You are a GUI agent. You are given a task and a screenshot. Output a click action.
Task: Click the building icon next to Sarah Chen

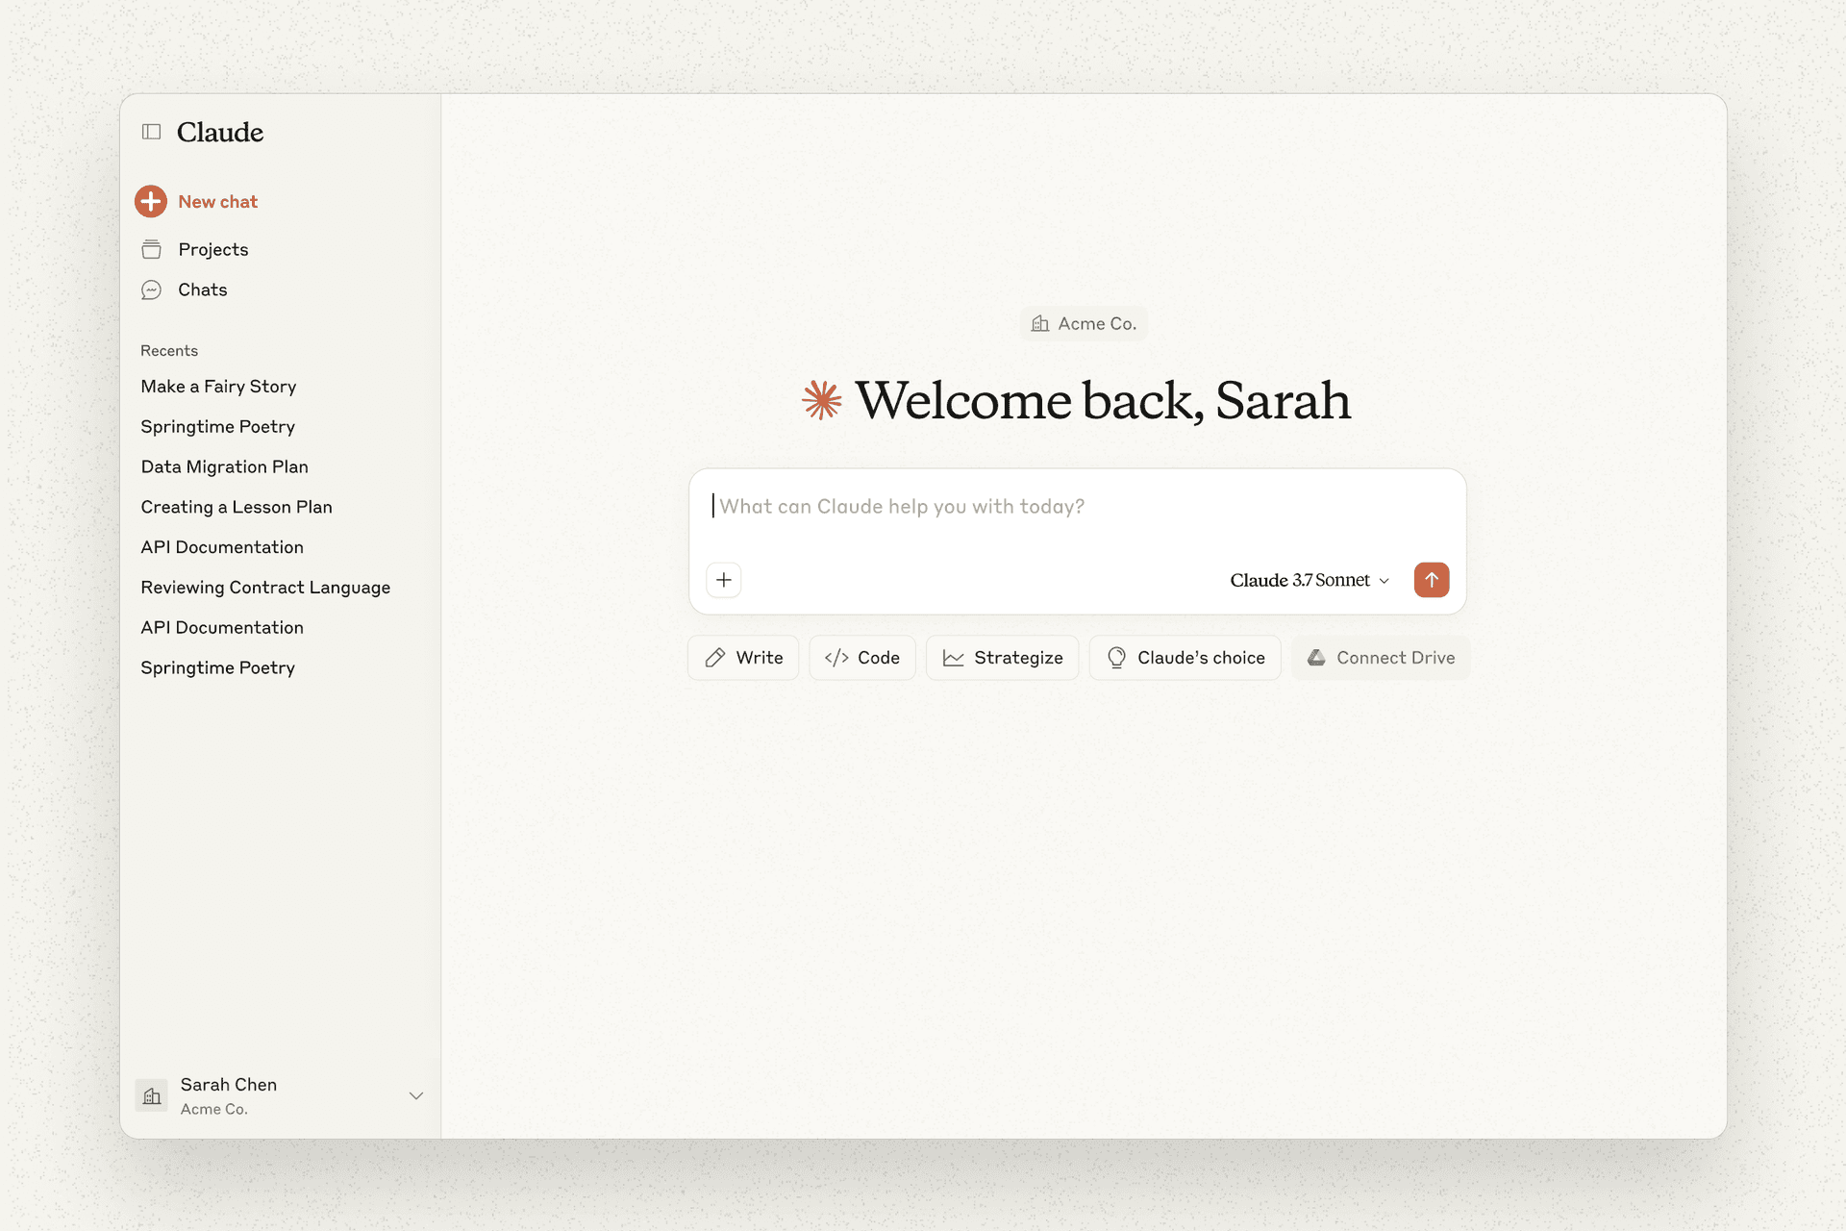(x=152, y=1095)
